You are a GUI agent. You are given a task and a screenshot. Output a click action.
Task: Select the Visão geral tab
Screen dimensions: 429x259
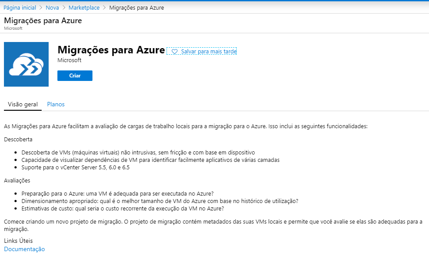pos(23,104)
